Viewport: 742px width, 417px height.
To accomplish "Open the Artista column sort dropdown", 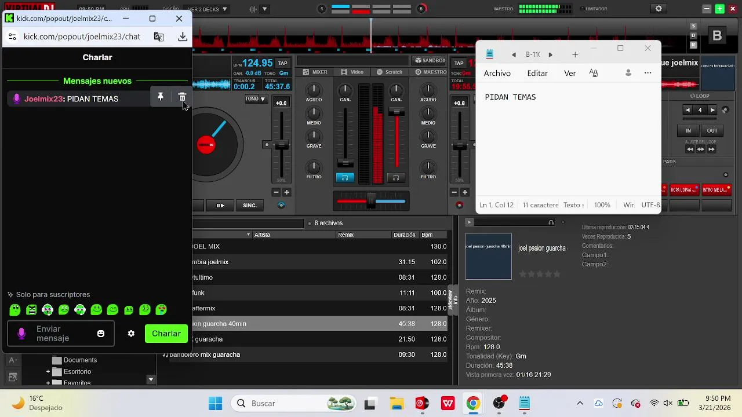I will click(249, 235).
